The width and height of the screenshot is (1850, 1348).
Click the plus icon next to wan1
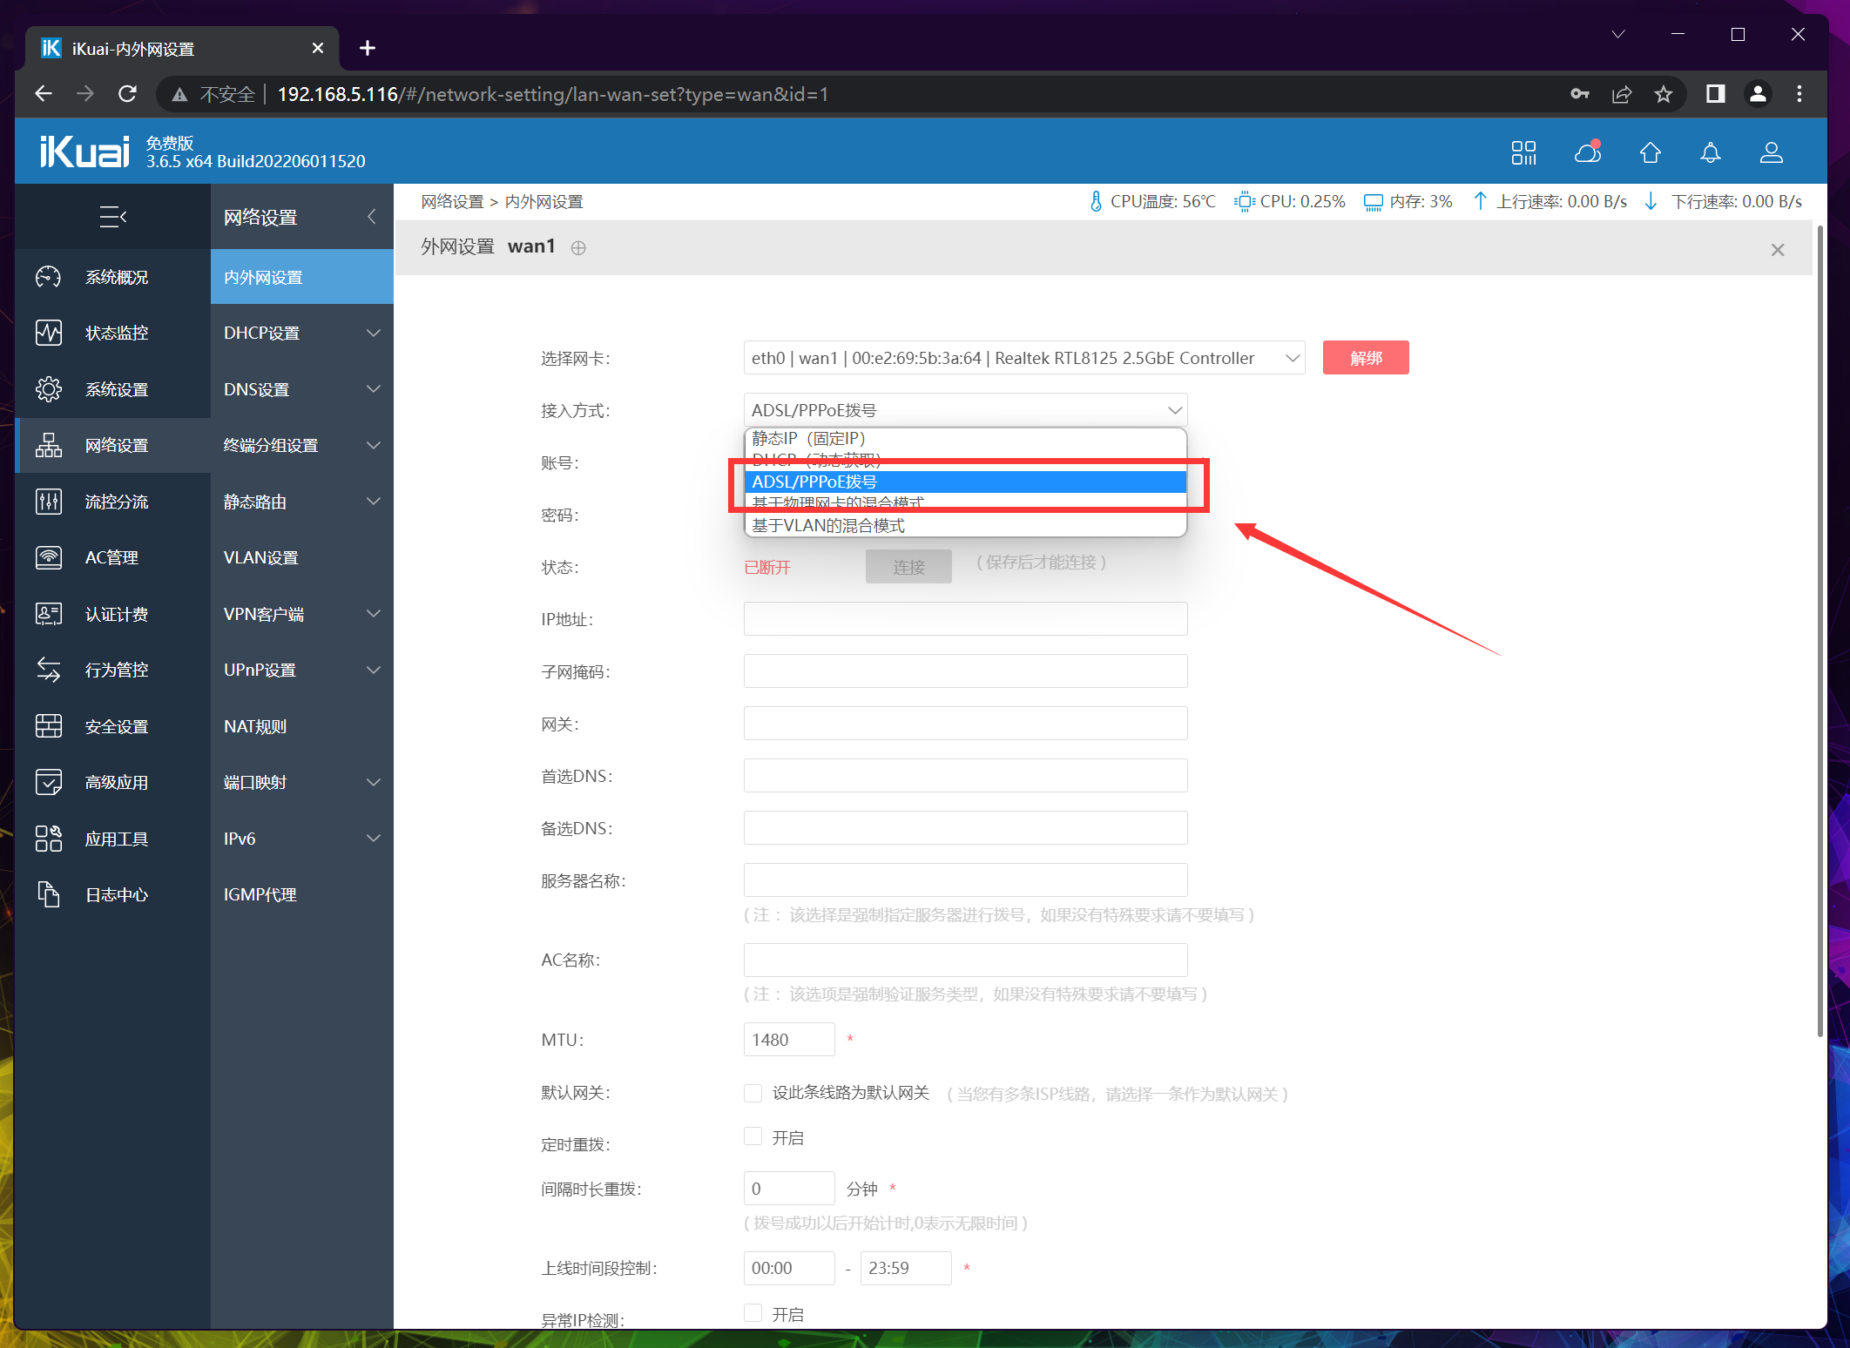coord(578,248)
